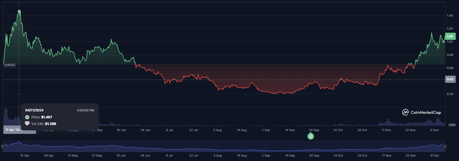Screen dimensions: 459x161
Task: Click the Vol 24h icon in tooltip
Action: (x=27, y=124)
